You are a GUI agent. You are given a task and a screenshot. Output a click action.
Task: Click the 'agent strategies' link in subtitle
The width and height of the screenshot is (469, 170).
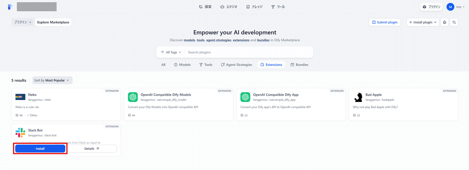coord(218,40)
